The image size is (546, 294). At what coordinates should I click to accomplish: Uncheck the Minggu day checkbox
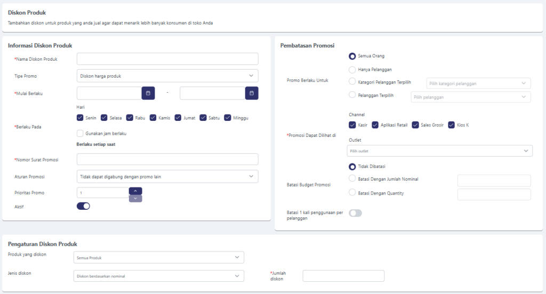click(x=228, y=118)
